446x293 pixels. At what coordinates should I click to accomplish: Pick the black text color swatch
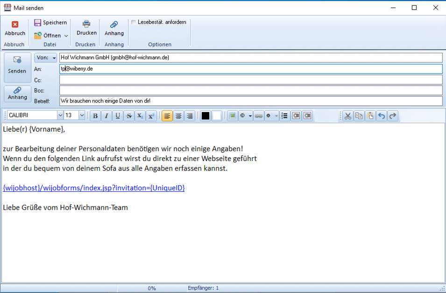pos(205,116)
